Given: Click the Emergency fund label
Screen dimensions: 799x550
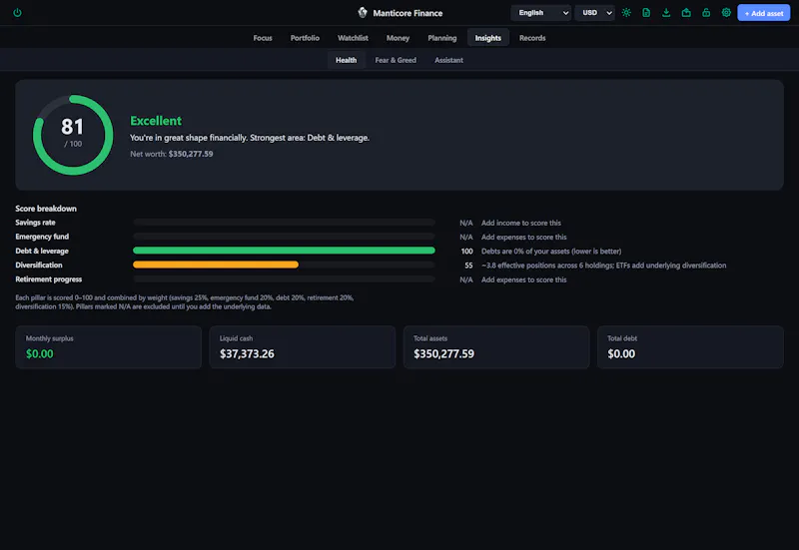Looking at the screenshot, I should click(x=42, y=237).
